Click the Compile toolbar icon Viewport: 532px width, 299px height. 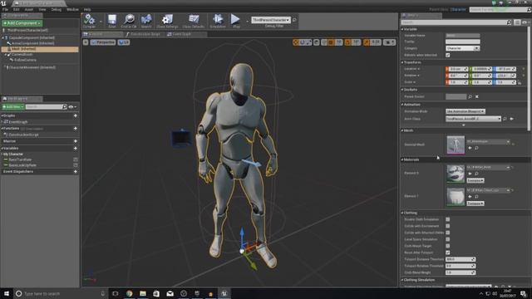(90, 20)
